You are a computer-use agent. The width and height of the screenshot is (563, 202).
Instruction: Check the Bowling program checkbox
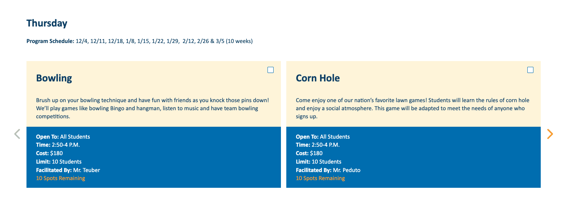coord(271,70)
